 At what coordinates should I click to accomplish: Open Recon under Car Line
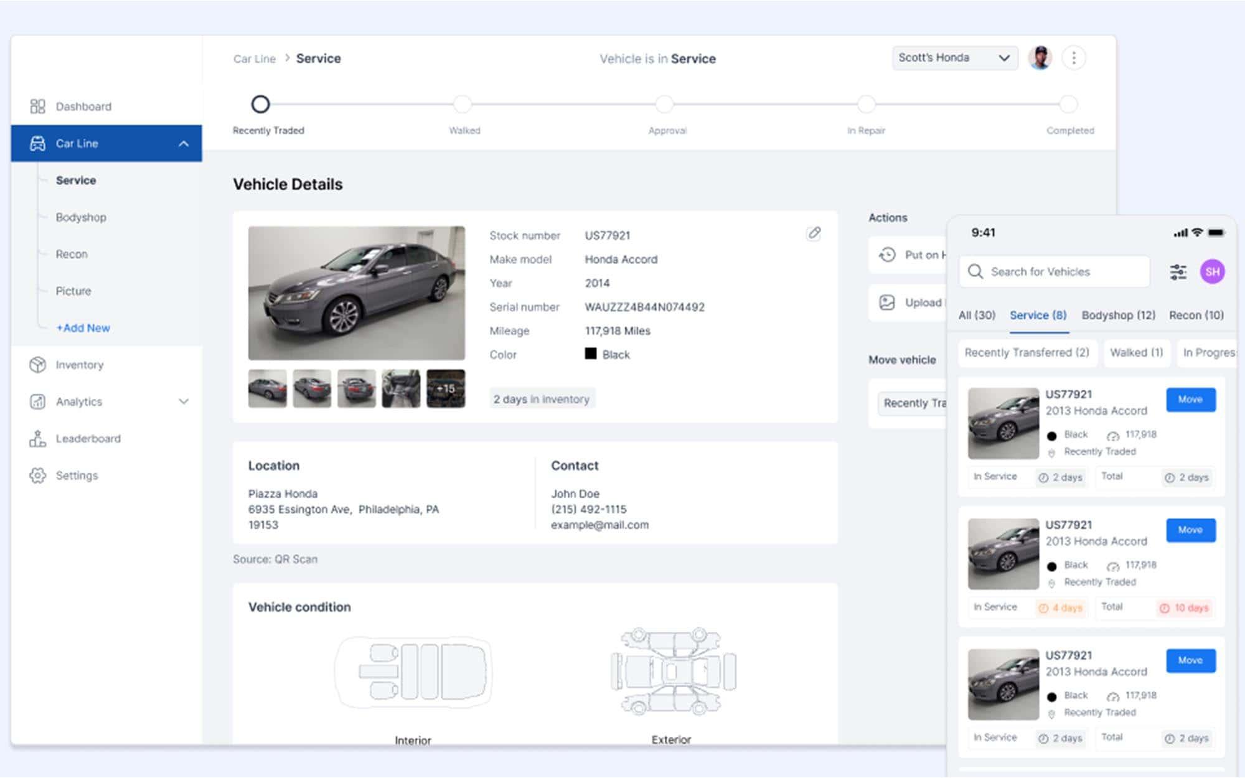click(x=72, y=254)
